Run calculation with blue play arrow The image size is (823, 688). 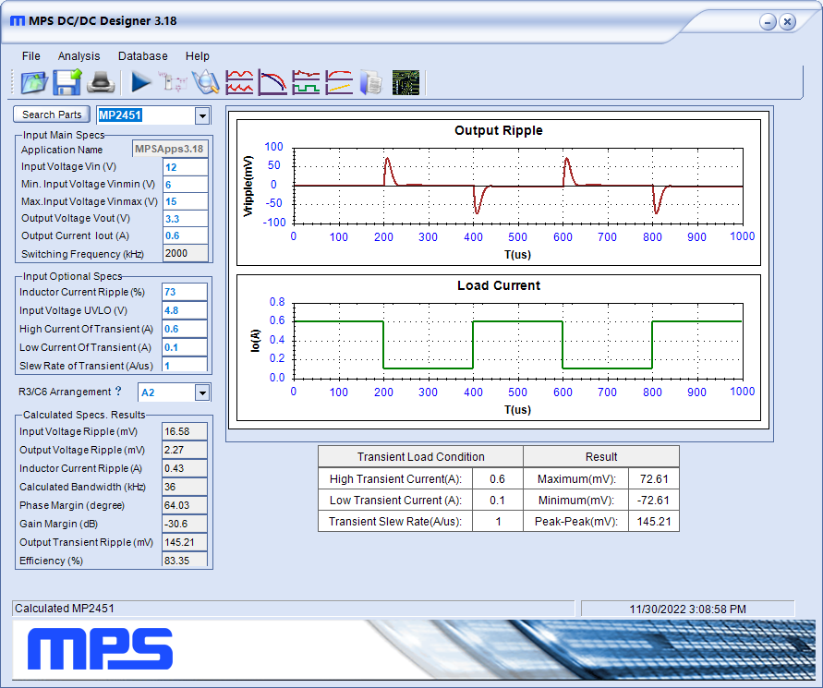141,82
